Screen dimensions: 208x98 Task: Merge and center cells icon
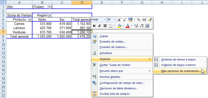coord(147,26)
